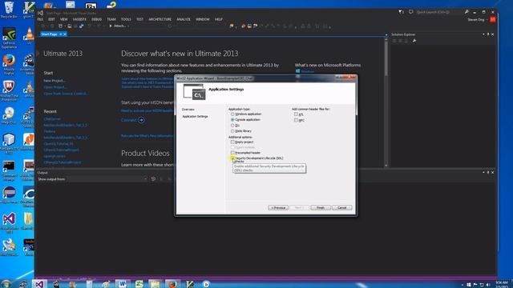The height and width of the screenshot is (288, 513).
Task: Select the DLL application type
Action: pos(232,126)
